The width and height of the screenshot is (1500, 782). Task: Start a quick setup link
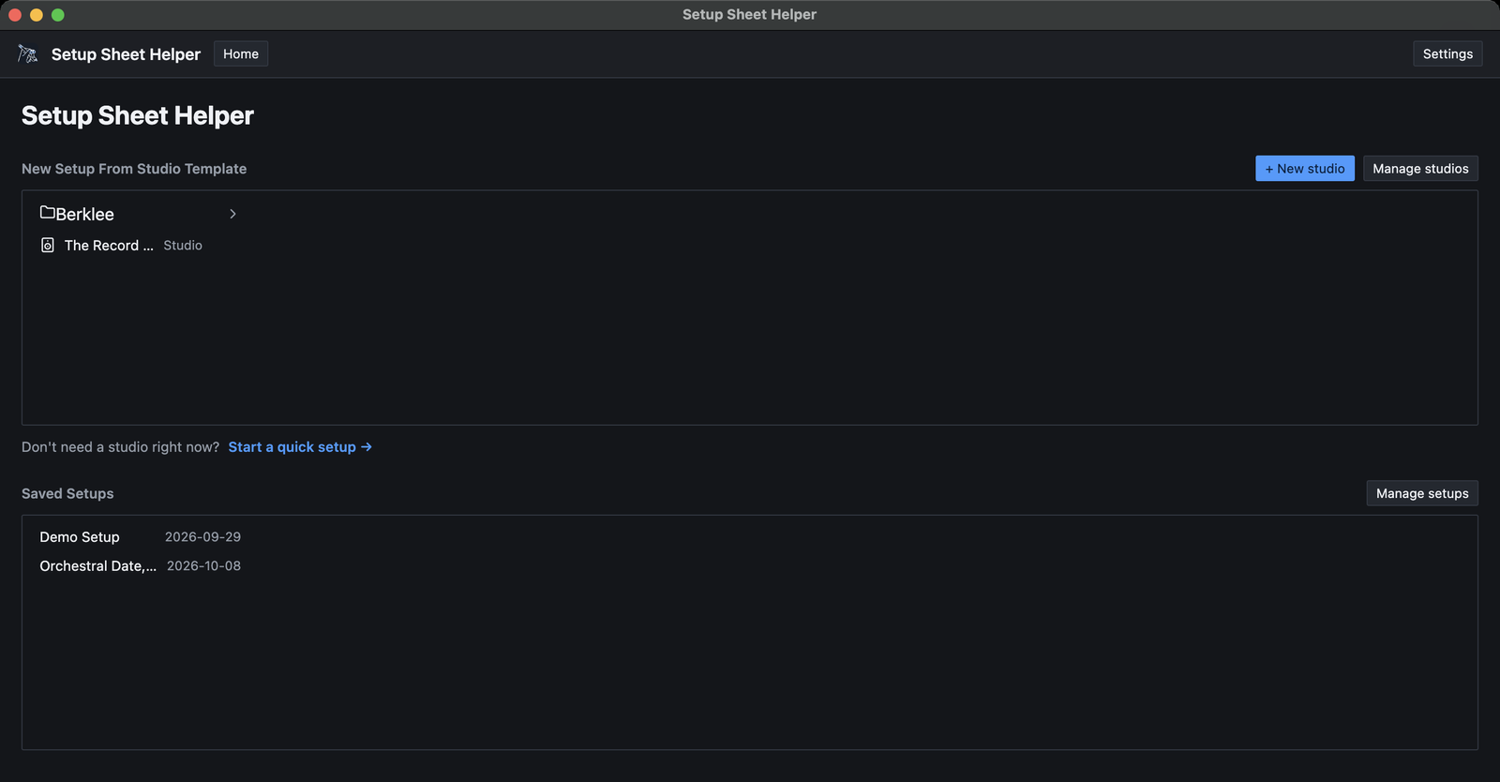[300, 447]
